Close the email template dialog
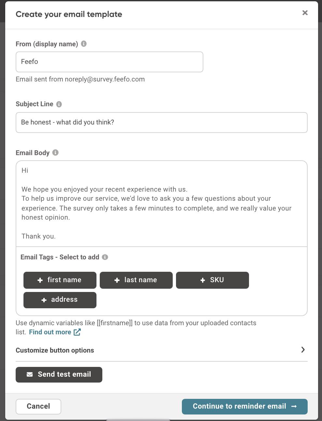Screen dimensions: 322x421 point(305,13)
